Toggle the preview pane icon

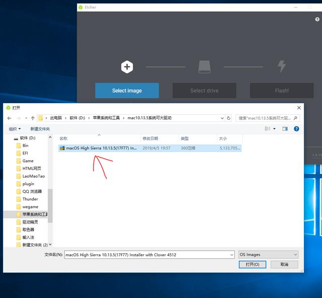285,129
